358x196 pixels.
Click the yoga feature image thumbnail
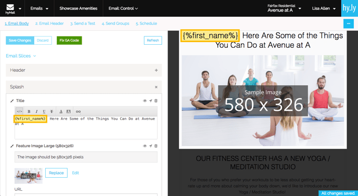tap(29, 176)
